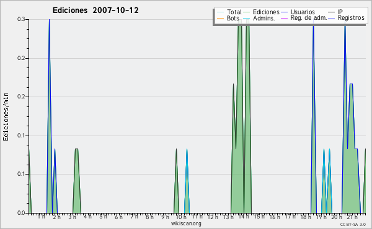The image size is (372, 229).
Task: Click the '0.3' y-axis value
Action: 21,19
